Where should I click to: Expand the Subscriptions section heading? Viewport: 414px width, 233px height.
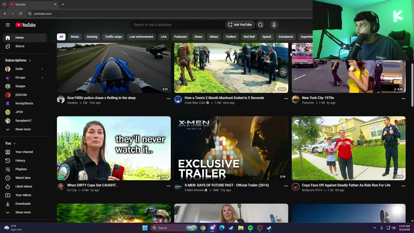tap(18, 60)
